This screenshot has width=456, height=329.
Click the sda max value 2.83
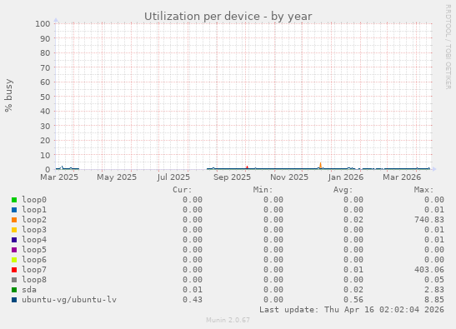pos(434,290)
